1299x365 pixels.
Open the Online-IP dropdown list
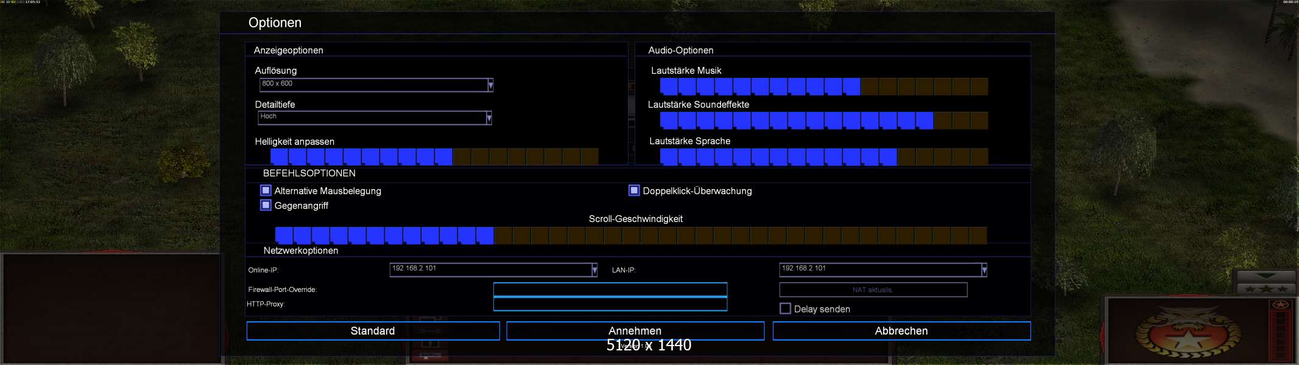(x=594, y=270)
